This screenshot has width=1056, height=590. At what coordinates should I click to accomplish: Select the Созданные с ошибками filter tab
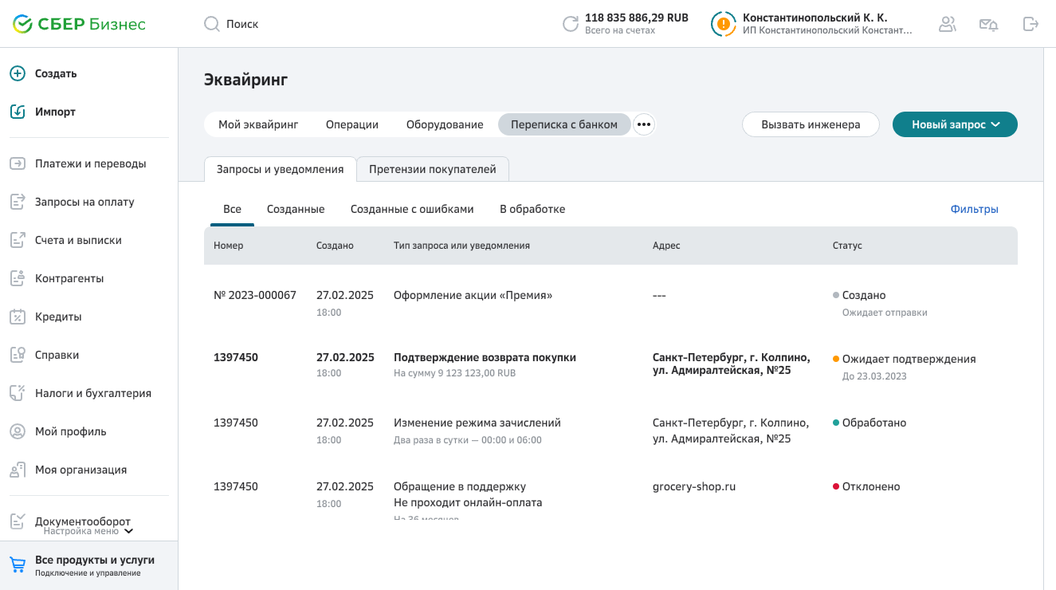click(412, 209)
